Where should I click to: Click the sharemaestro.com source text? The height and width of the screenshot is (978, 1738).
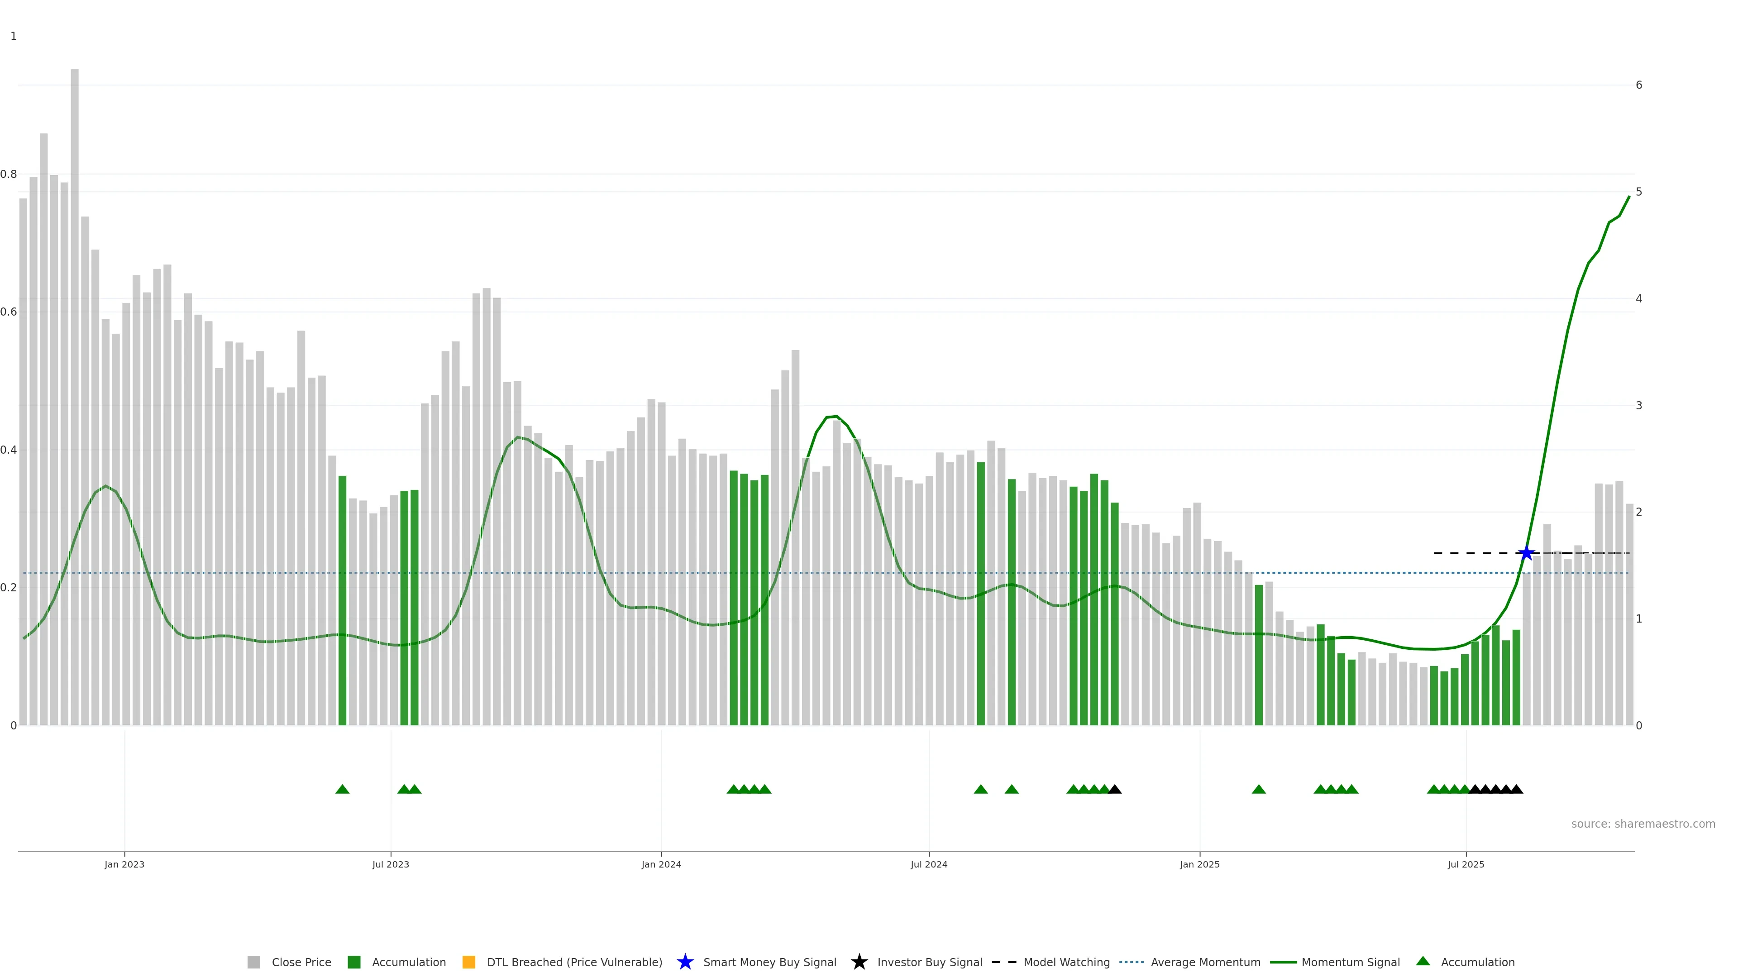coord(1643,824)
